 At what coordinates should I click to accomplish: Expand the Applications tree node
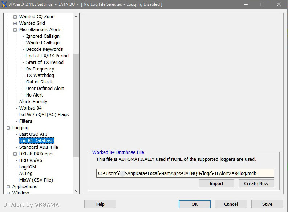click(x=8, y=187)
